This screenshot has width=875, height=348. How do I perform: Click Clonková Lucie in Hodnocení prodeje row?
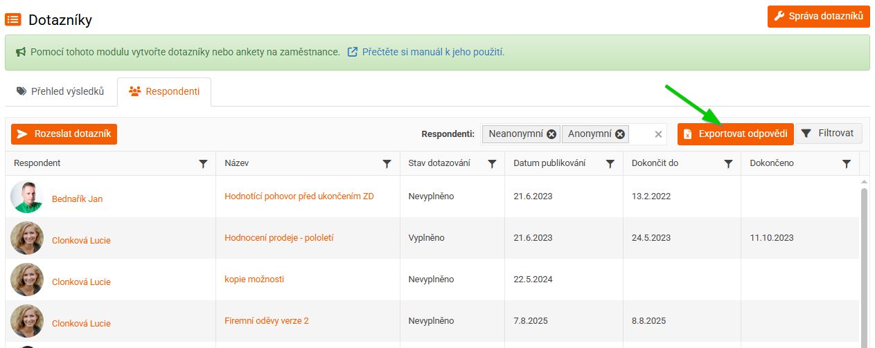point(81,241)
